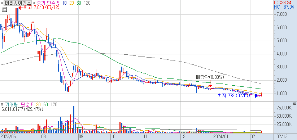Click the 25,000K volume axis label
The height and width of the screenshot is (140, 297).
284,124
